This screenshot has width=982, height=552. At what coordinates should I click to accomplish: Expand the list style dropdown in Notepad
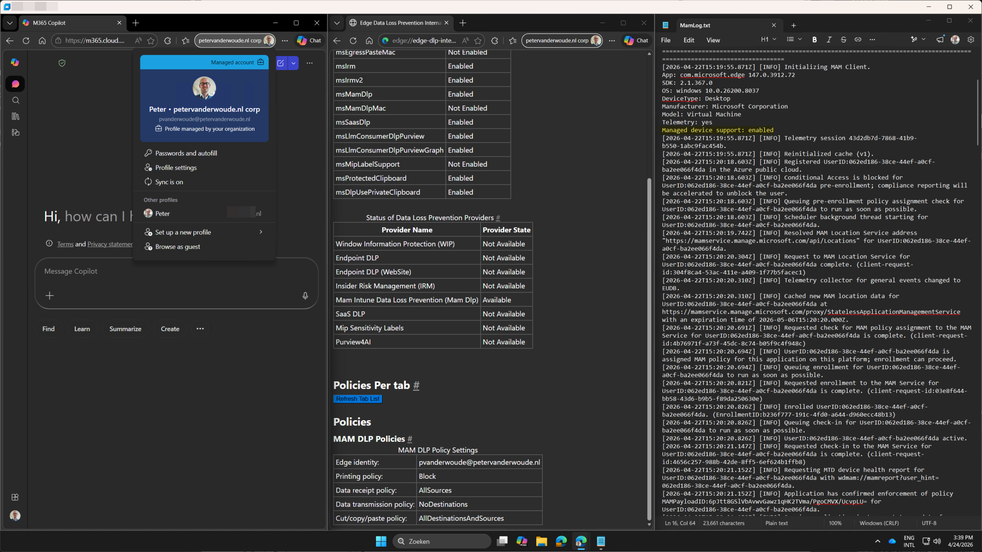[799, 39]
